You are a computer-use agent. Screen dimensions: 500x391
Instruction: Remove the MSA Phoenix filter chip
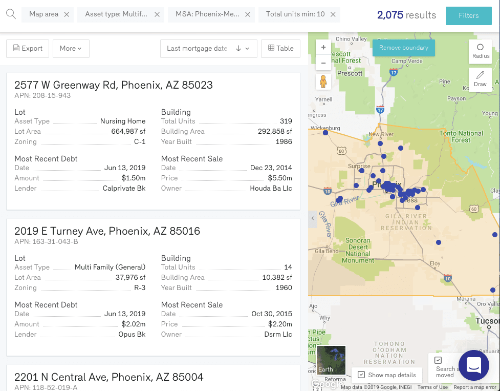pyautogui.click(x=248, y=14)
